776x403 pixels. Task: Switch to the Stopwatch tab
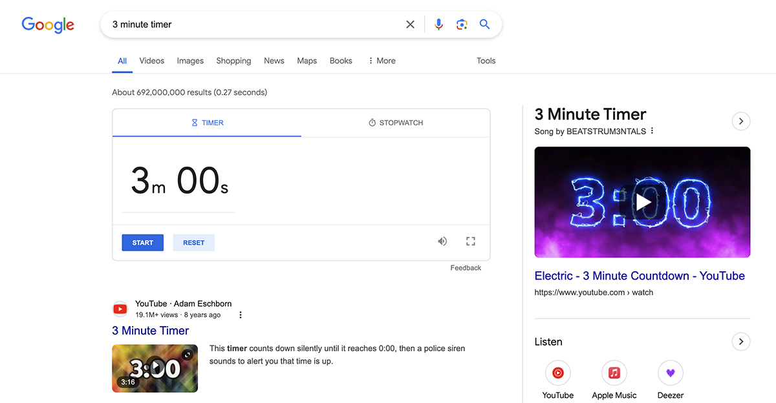[x=395, y=123]
